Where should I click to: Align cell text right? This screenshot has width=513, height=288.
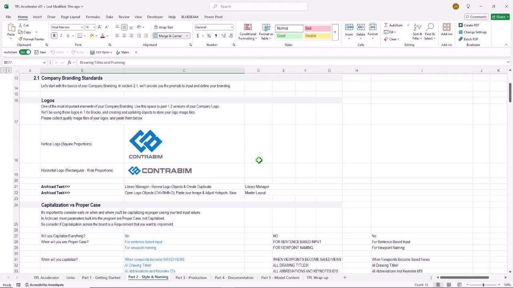131,36
